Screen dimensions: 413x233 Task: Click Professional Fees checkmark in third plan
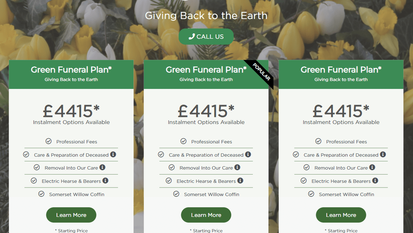coord(318,141)
